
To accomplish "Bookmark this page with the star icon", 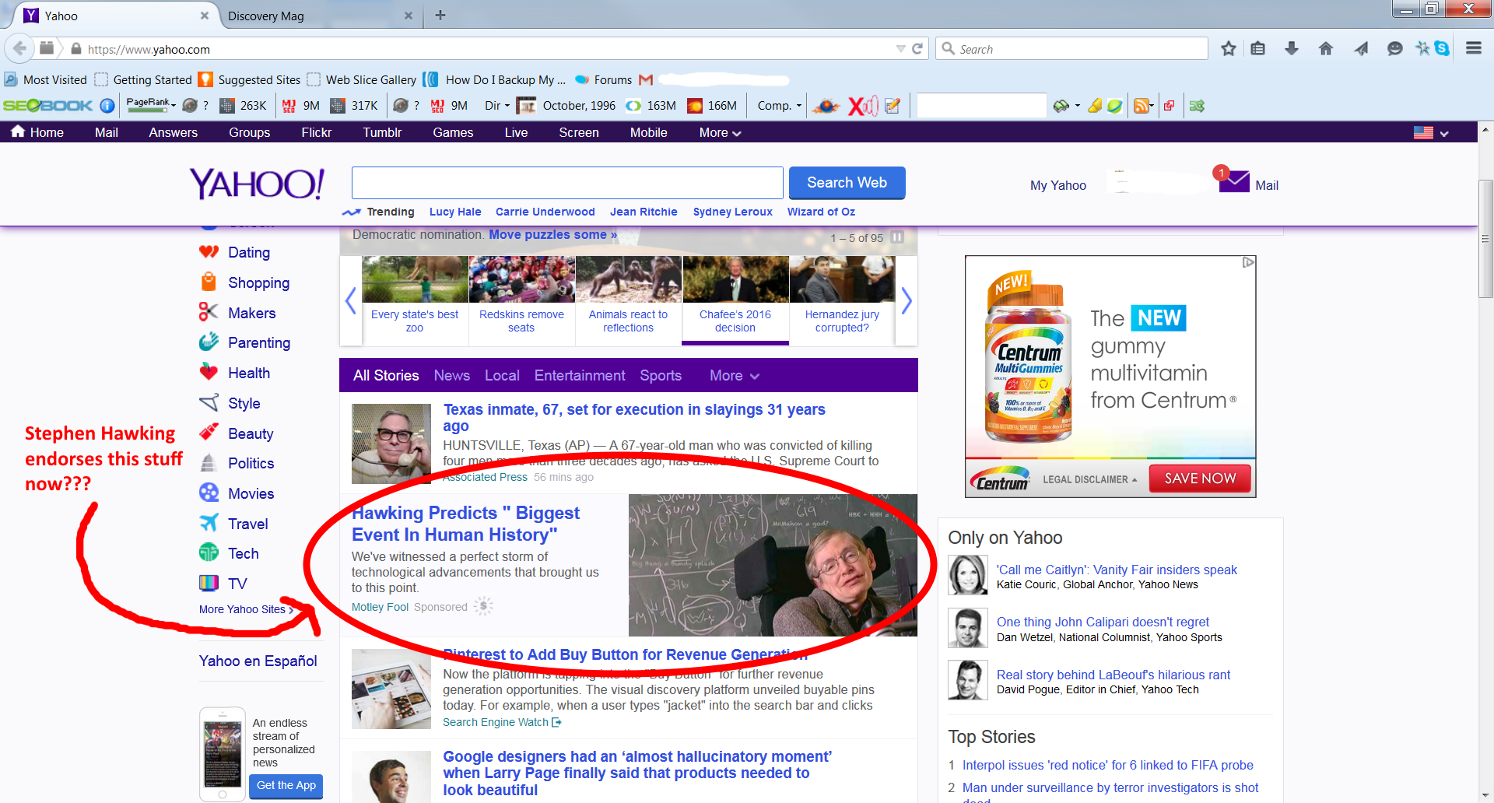I will coord(1229,48).
